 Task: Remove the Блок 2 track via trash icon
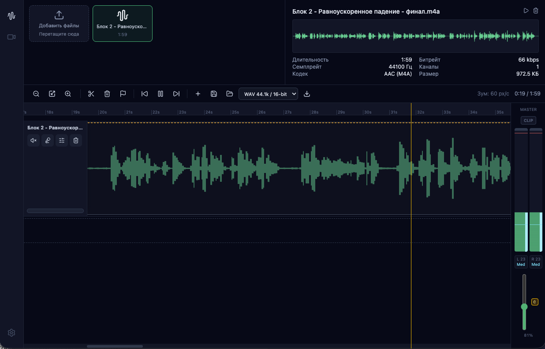[x=76, y=140]
